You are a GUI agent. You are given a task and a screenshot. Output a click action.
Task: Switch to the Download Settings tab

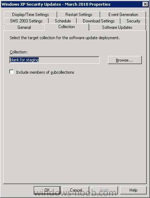tap(98, 21)
